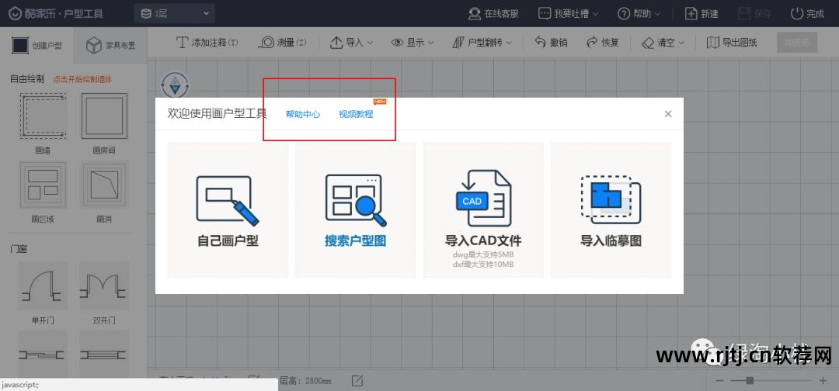Open the 搜索户型图 floor plan search card
Screen dimensions: 839x391
tap(355, 210)
